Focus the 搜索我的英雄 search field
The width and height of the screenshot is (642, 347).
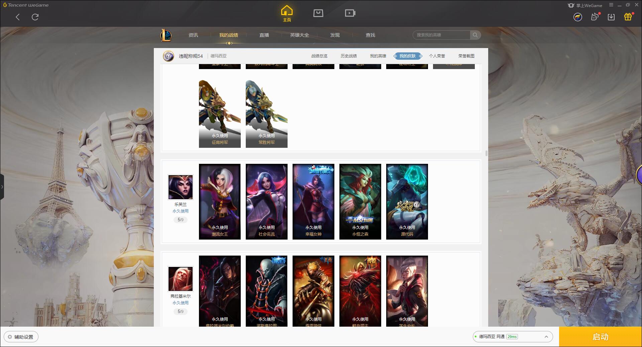[441, 35]
